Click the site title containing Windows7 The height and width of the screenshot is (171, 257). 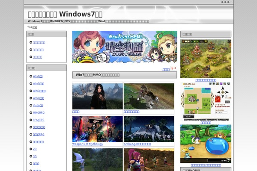(65, 14)
